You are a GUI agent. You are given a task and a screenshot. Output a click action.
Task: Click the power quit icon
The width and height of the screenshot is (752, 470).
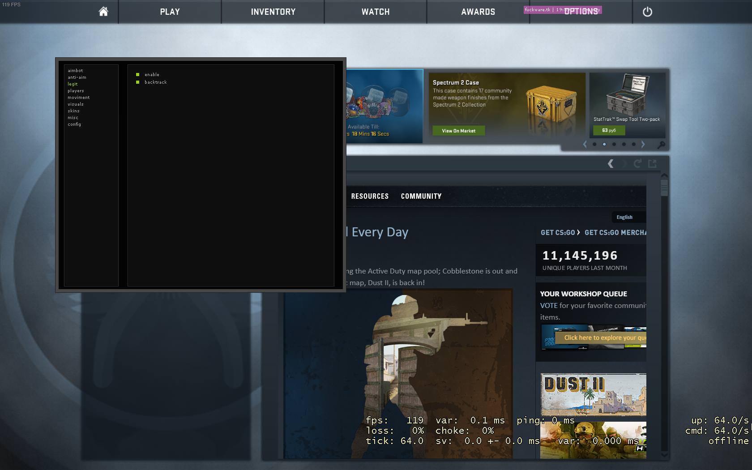point(647,12)
